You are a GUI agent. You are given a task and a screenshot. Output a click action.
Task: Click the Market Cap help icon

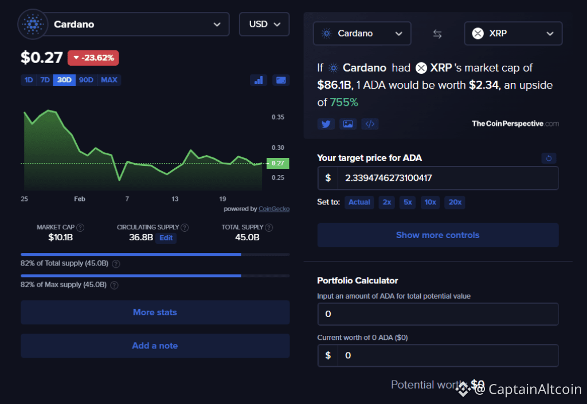[x=80, y=227]
